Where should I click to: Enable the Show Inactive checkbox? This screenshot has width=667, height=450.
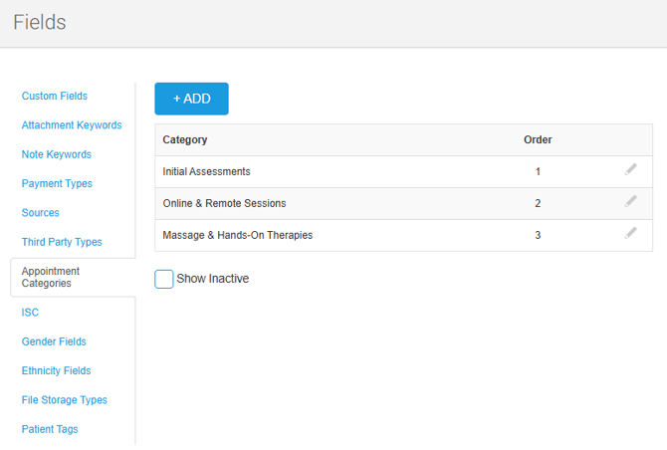pos(164,279)
